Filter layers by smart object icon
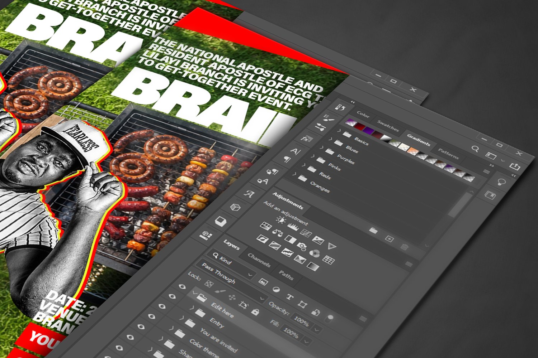538x358 pixels. click(316, 312)
